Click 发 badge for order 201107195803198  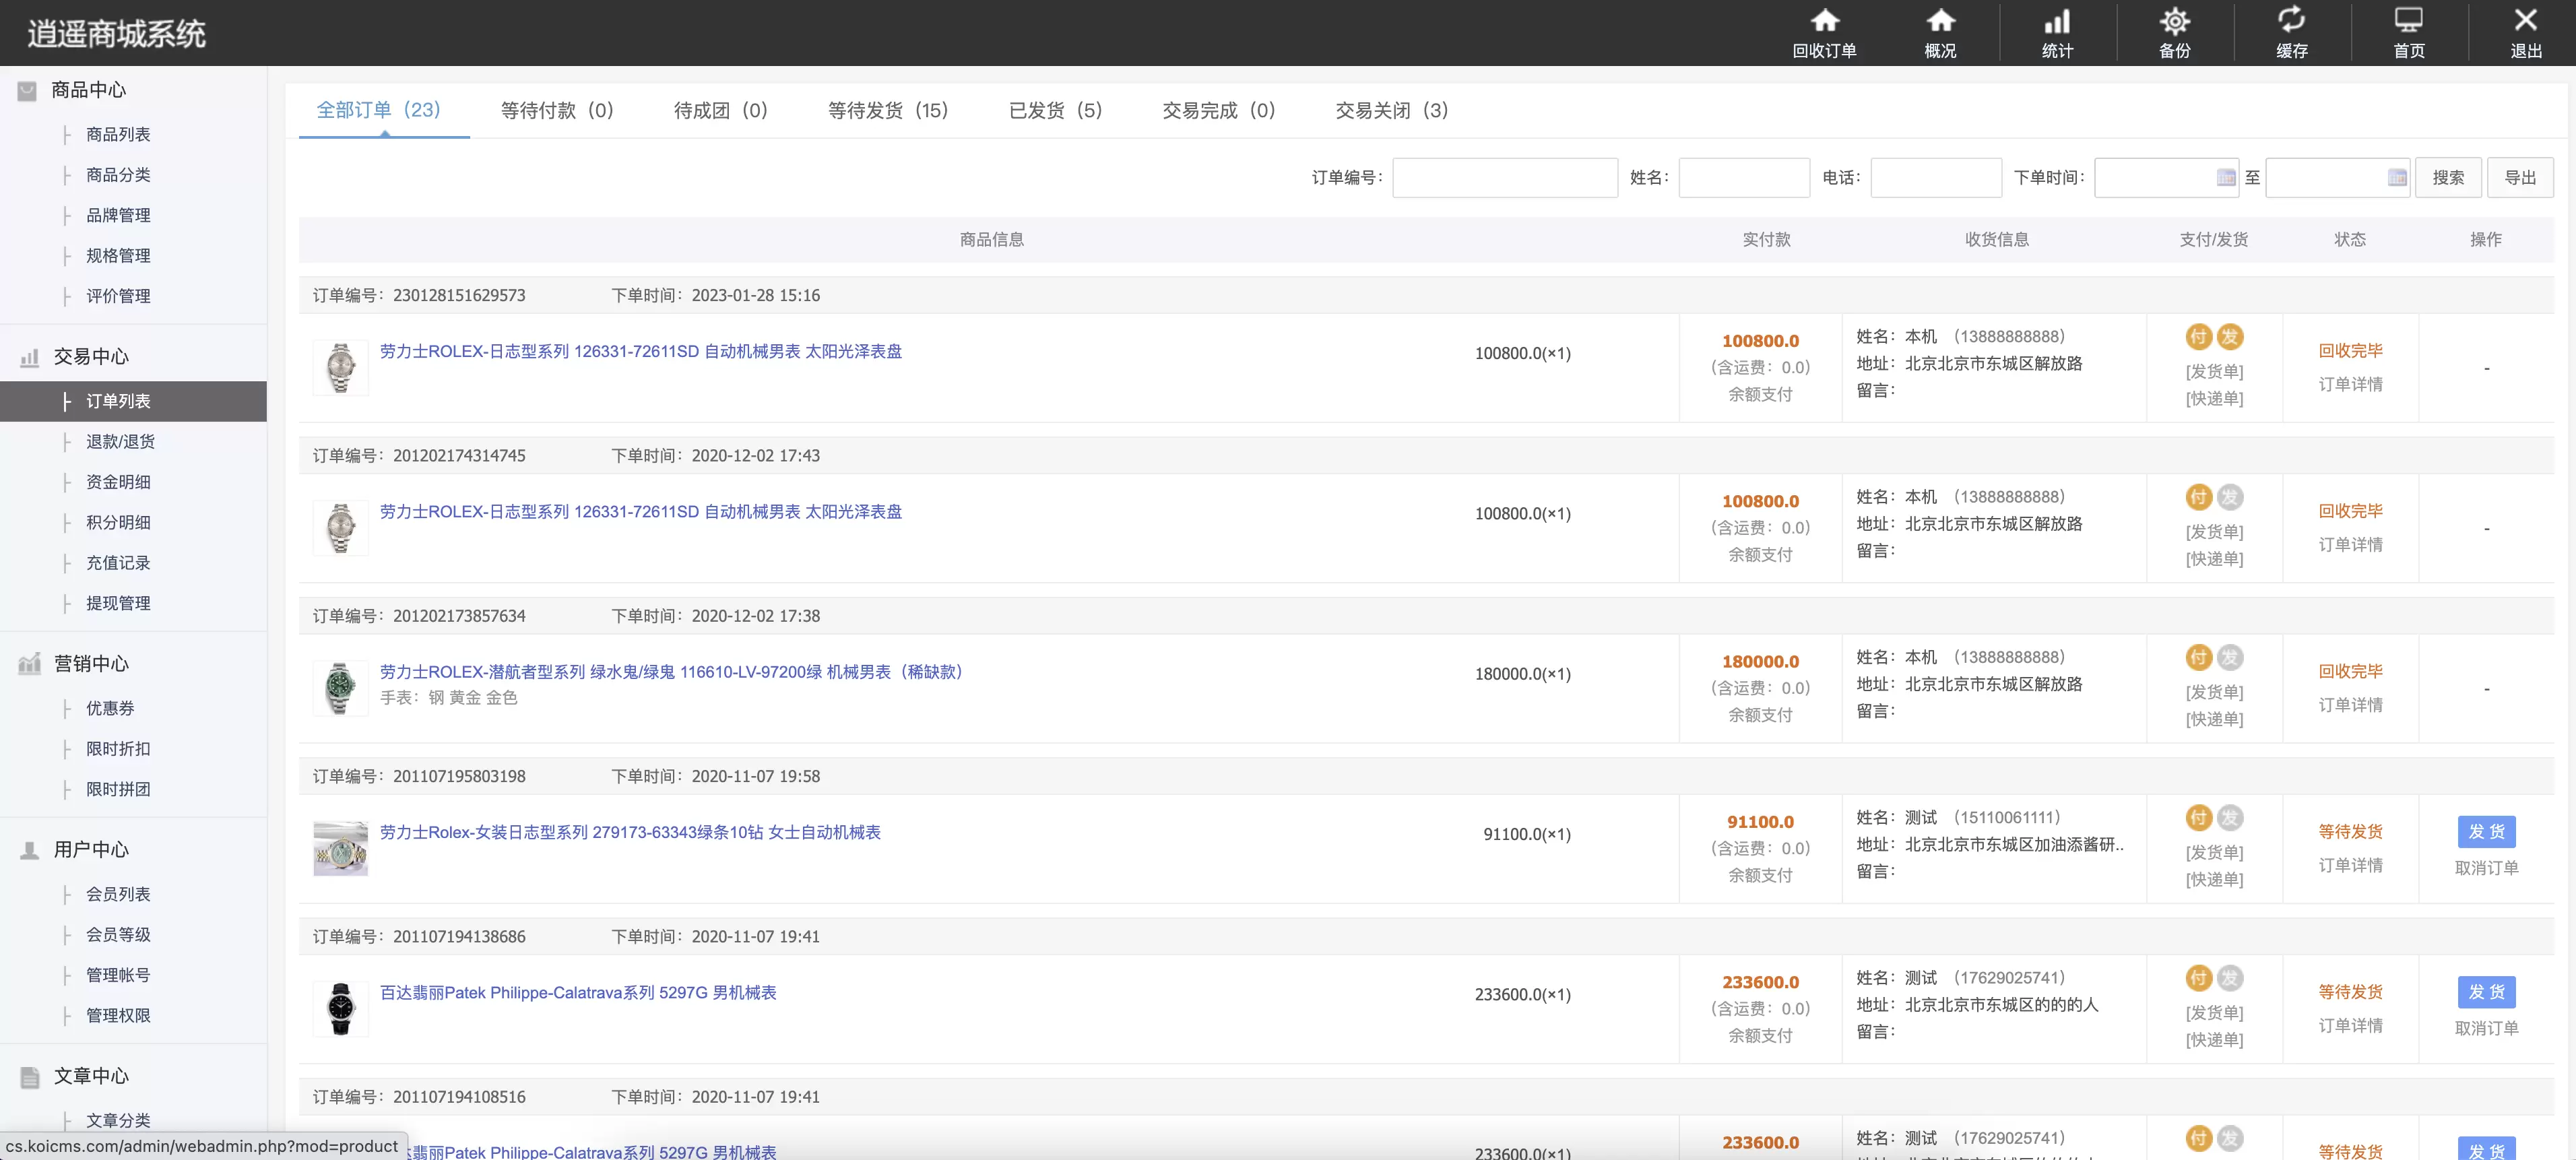tap(2230, 818)
